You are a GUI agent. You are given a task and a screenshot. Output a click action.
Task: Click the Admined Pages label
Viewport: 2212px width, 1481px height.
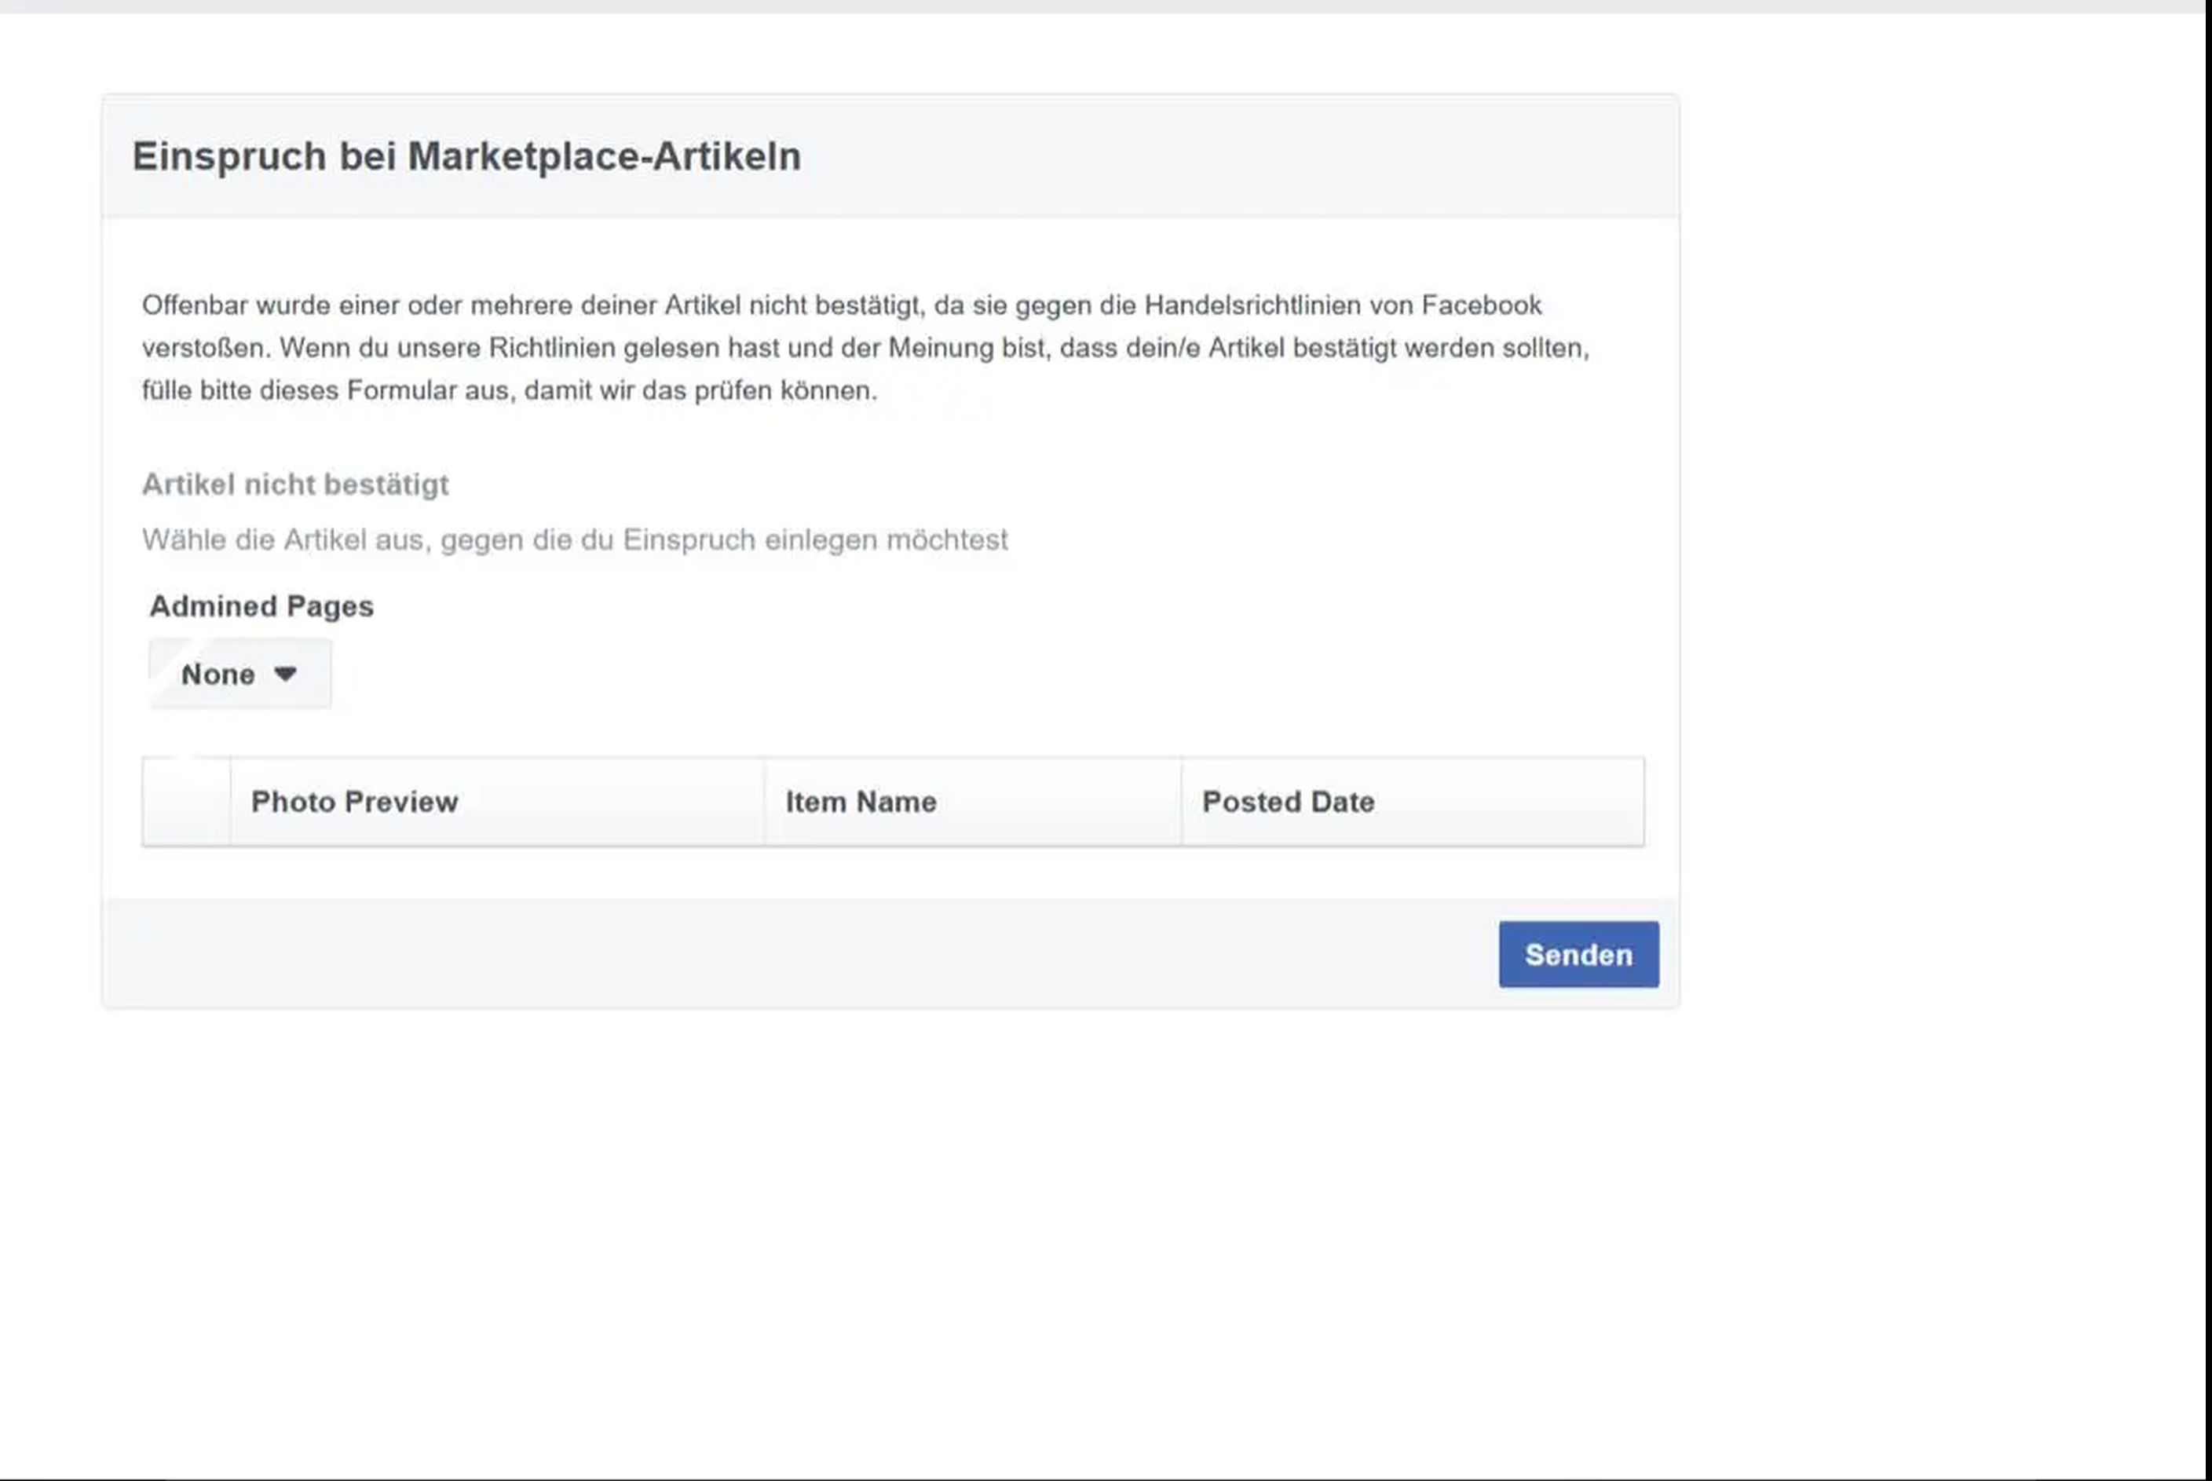pyautogui.click(x=261, y=606)
